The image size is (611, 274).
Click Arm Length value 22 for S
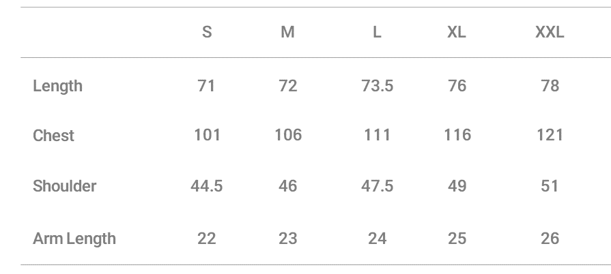coord(207,239)
